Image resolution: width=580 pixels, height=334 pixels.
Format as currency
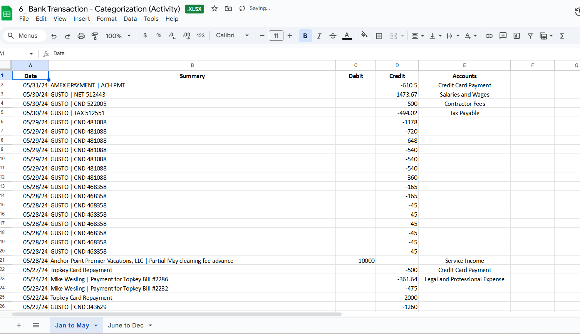[145, 35]
